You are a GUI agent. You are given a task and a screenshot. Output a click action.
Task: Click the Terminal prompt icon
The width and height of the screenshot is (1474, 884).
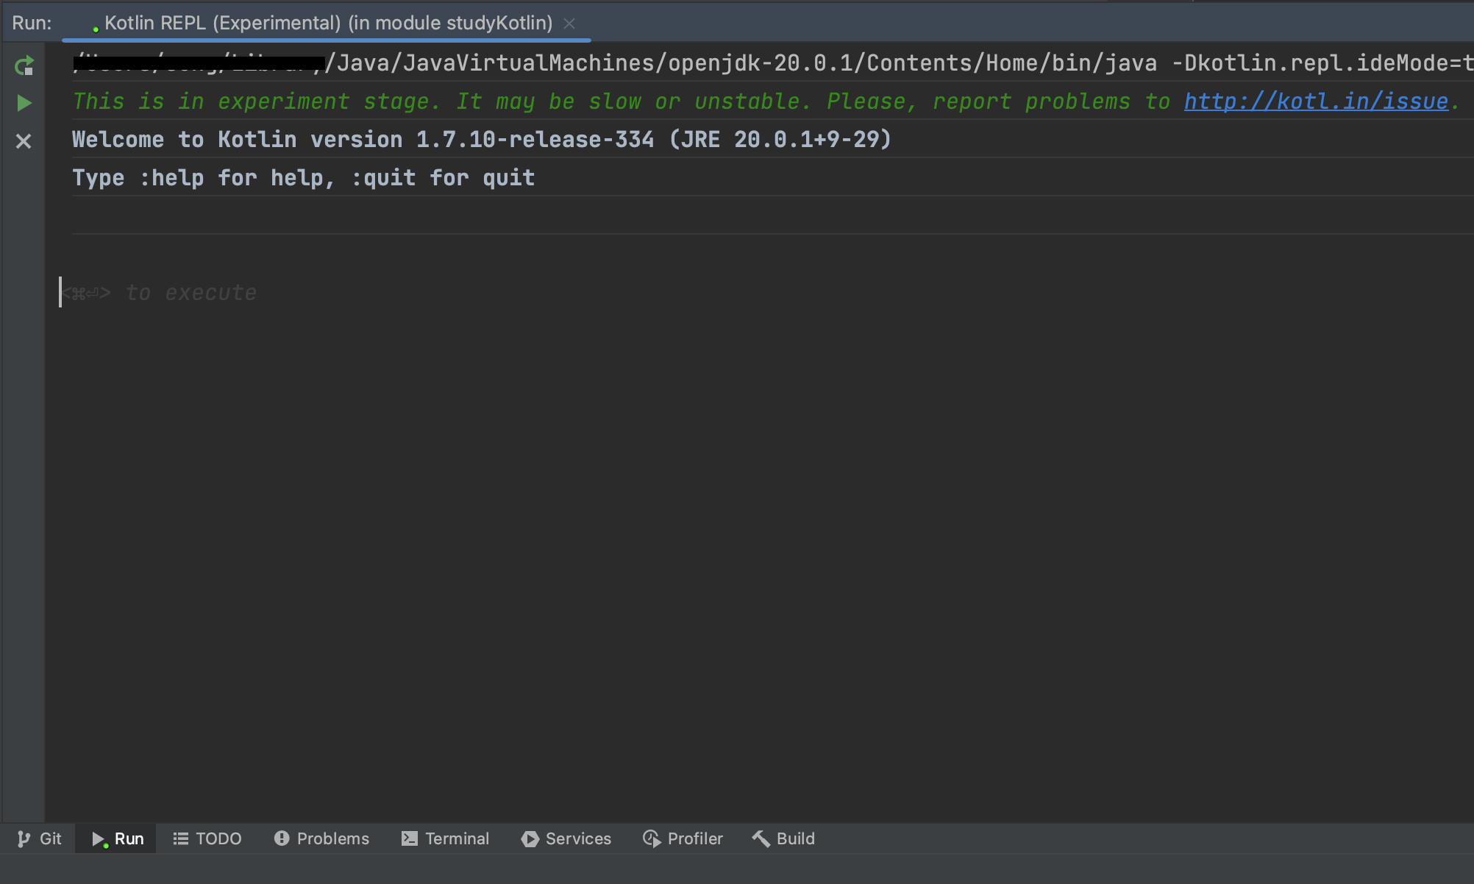tap(410, 838)
